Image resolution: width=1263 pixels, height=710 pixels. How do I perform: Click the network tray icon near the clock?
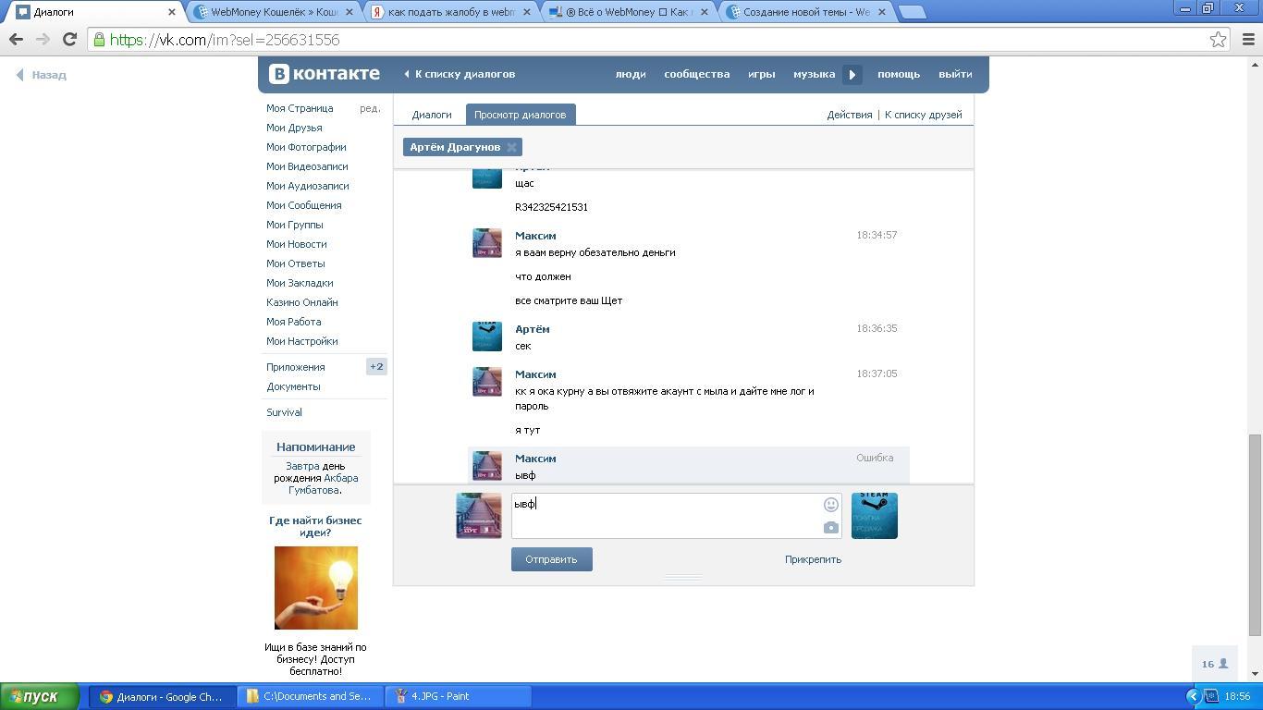pos(1211,696)
